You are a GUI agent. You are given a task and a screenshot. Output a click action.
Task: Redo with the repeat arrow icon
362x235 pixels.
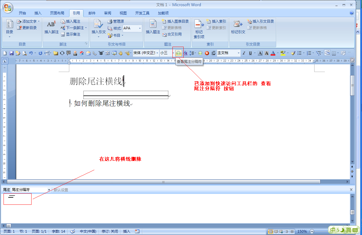tap(40, 53)
